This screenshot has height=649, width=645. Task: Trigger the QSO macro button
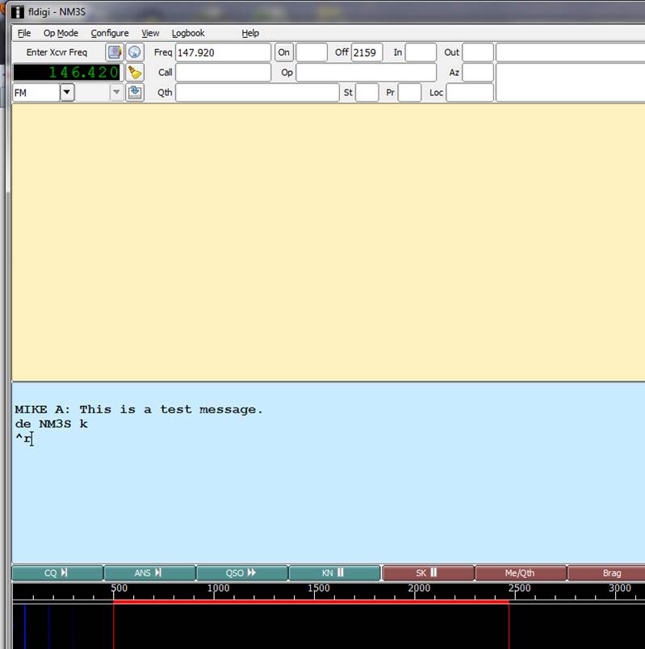pyautogui.click(x=241, y=573)
